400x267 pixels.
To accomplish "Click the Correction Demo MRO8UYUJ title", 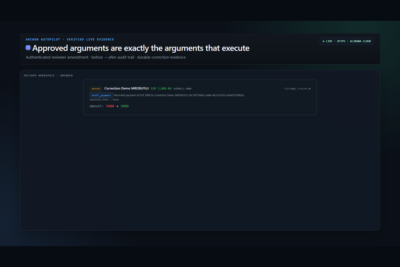I will [126, 88].
